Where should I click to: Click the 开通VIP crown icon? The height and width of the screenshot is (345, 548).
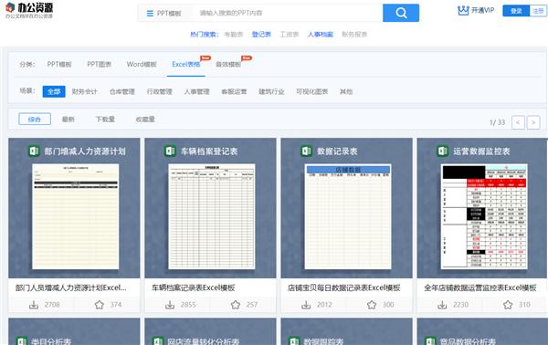click(x=463, y=10)
